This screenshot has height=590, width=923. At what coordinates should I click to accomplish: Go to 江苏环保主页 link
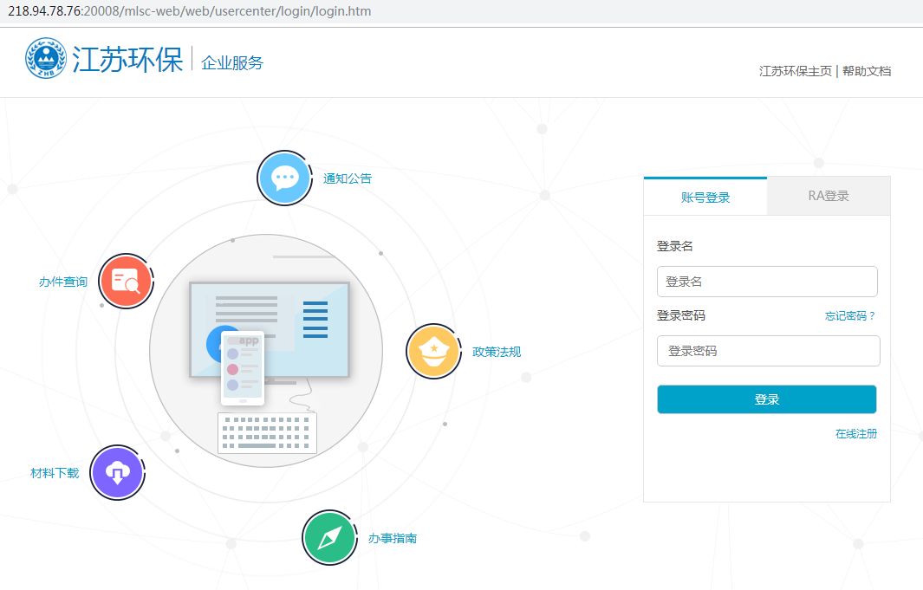795,71
